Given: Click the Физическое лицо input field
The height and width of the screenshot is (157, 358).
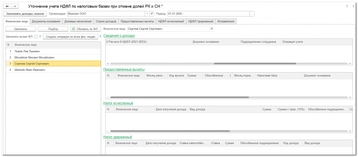Looking at the screenshot, I should 168,29.
